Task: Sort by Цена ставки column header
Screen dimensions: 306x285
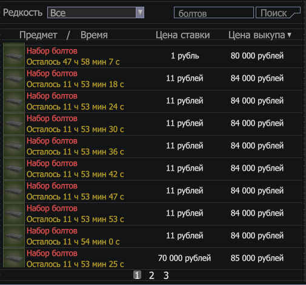Action: click(x=182, y=35)
